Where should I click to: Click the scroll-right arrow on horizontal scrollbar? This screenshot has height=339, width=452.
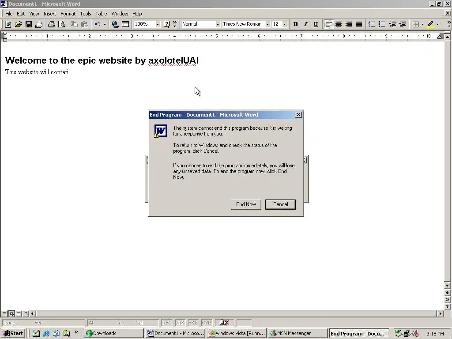tap(440, 313)
